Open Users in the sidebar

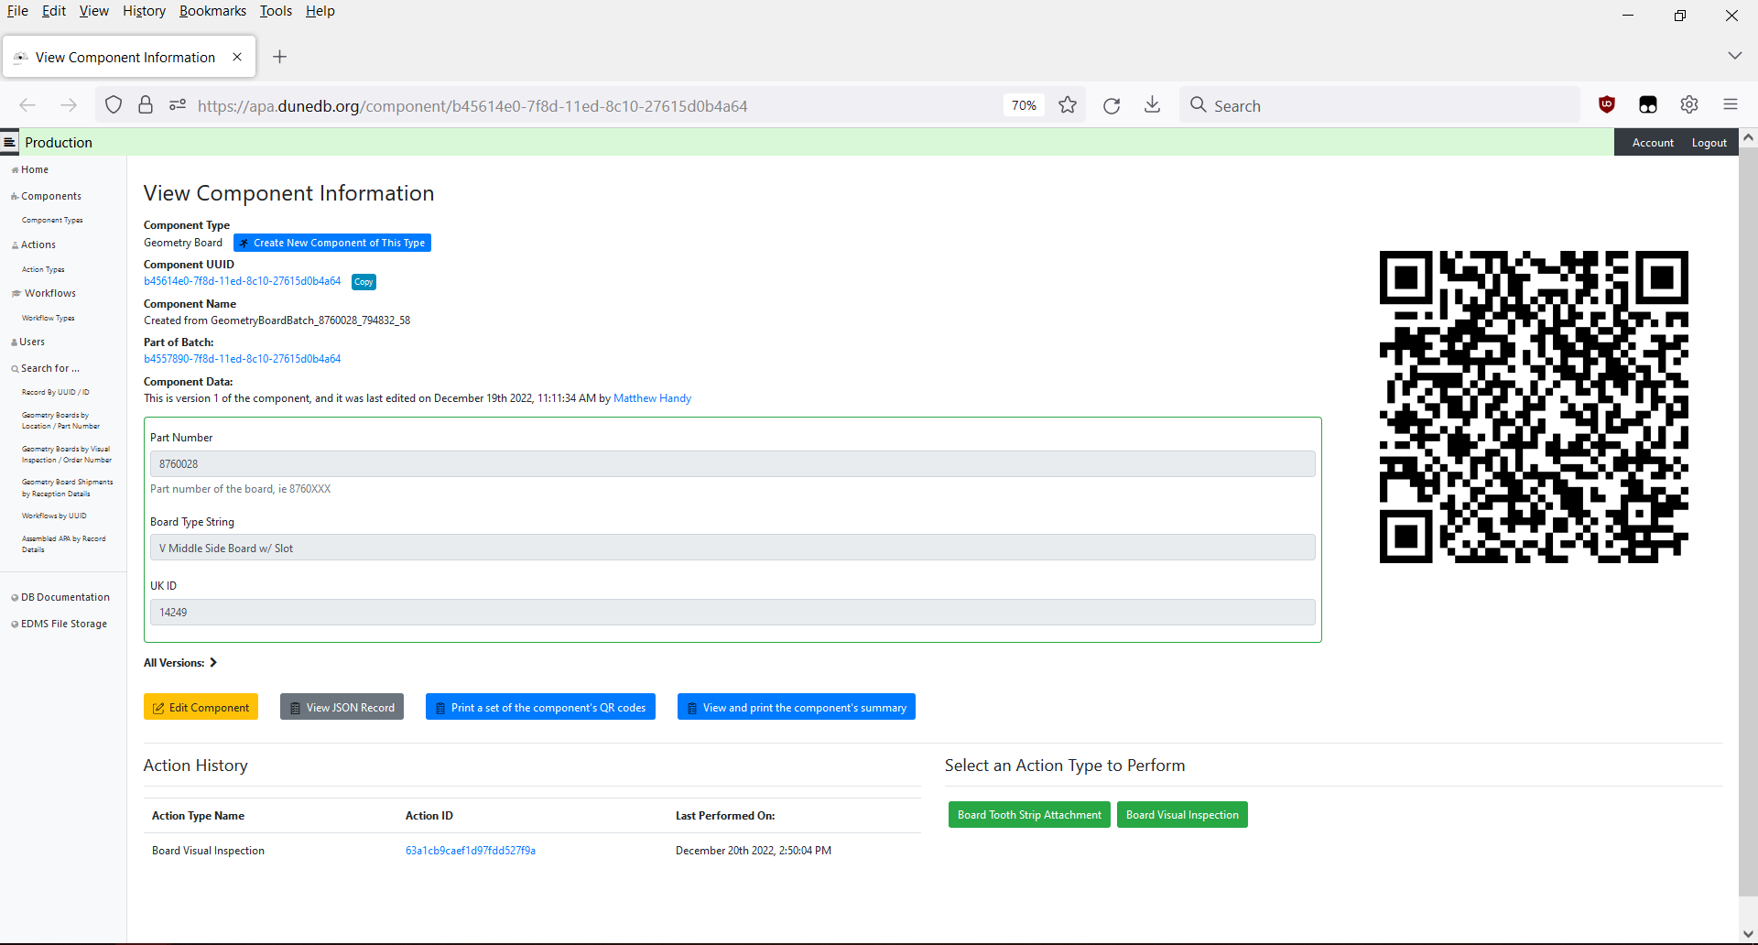pos(32,342)
